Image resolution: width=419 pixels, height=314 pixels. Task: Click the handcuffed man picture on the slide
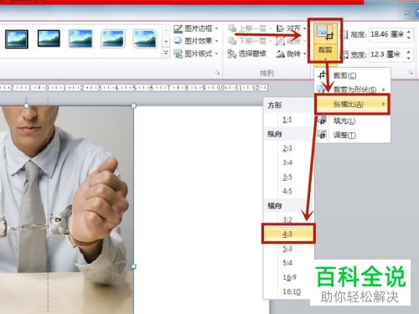[x=66, y=209]
